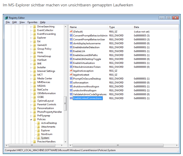Open the Help menu
183x156 pixels.
pos(43,22)
